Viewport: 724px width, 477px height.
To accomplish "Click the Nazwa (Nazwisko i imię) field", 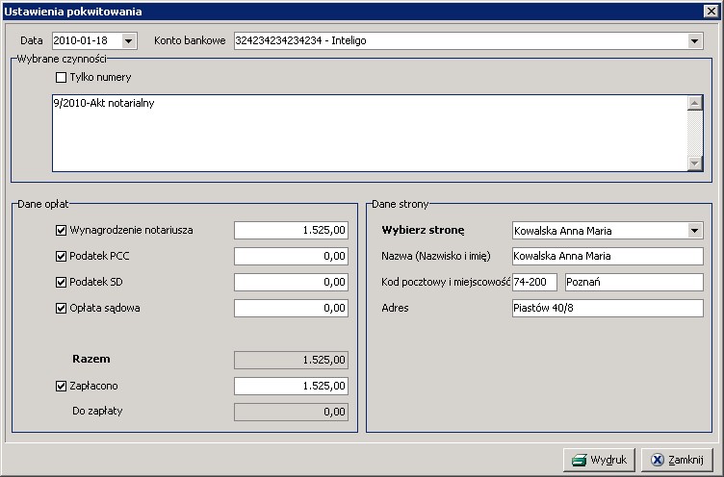I will [607, 256].
